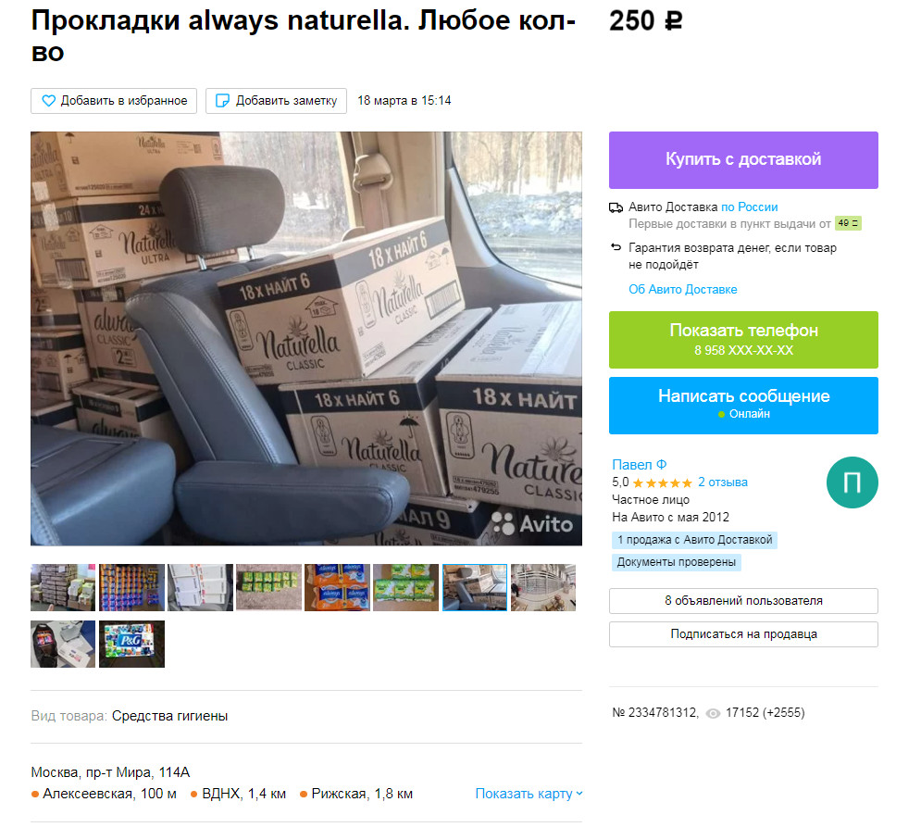Reveal the number with Показать телефон
The height and width of the screenshot is (827, 921).
[x=743, y=340]
